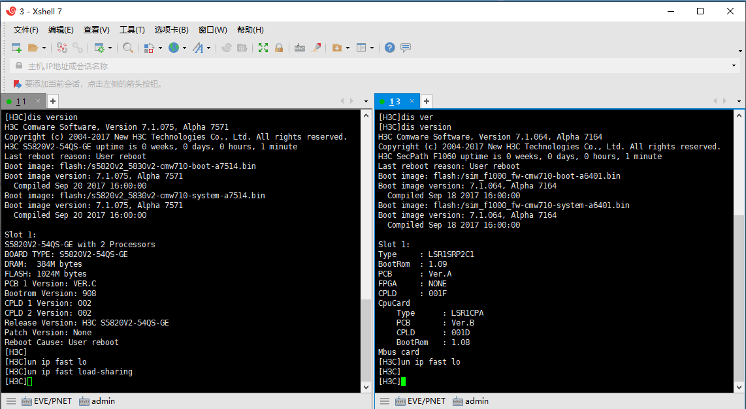
Task: Expand the Open Session folder dropdown arrow
Action: point(44,48)
